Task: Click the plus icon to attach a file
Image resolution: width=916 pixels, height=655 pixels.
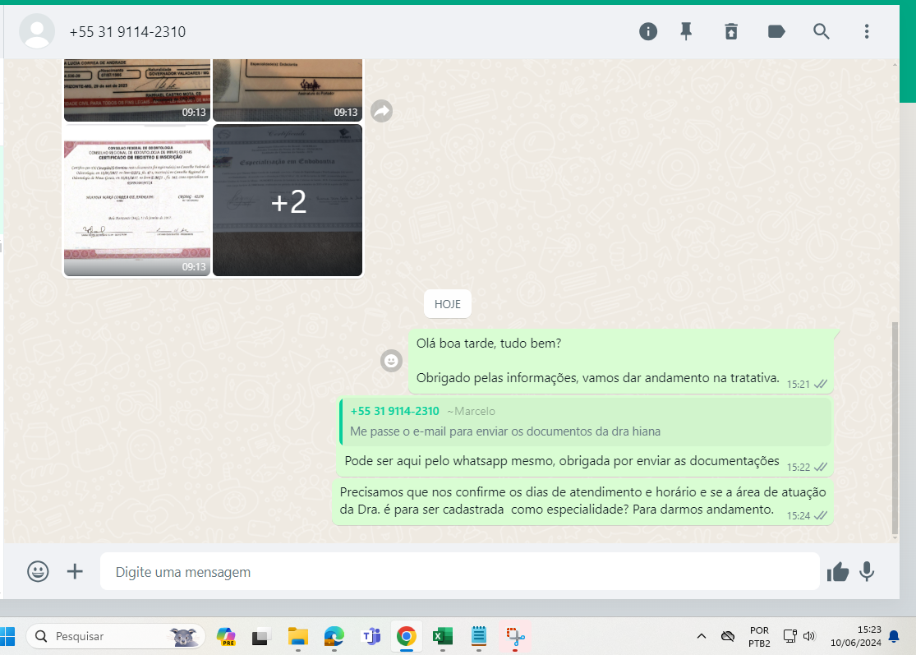Action: coord(75,571)
